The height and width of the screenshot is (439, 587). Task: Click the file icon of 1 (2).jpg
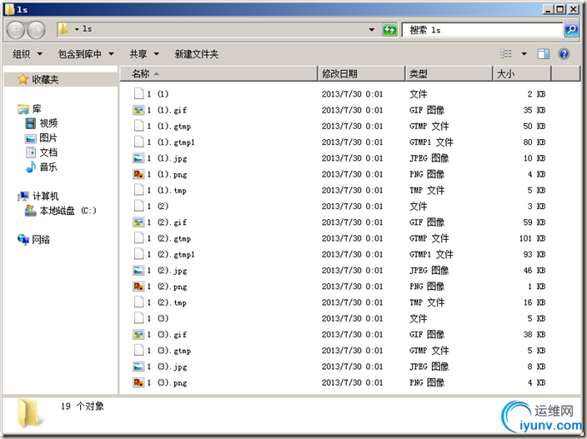(x=138, y=271)
